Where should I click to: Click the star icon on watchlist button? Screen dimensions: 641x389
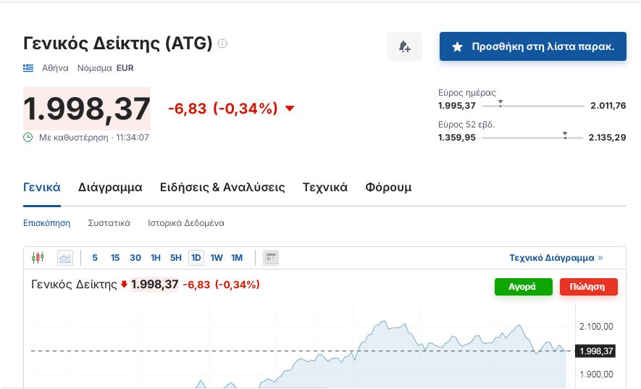click(457, 46)
